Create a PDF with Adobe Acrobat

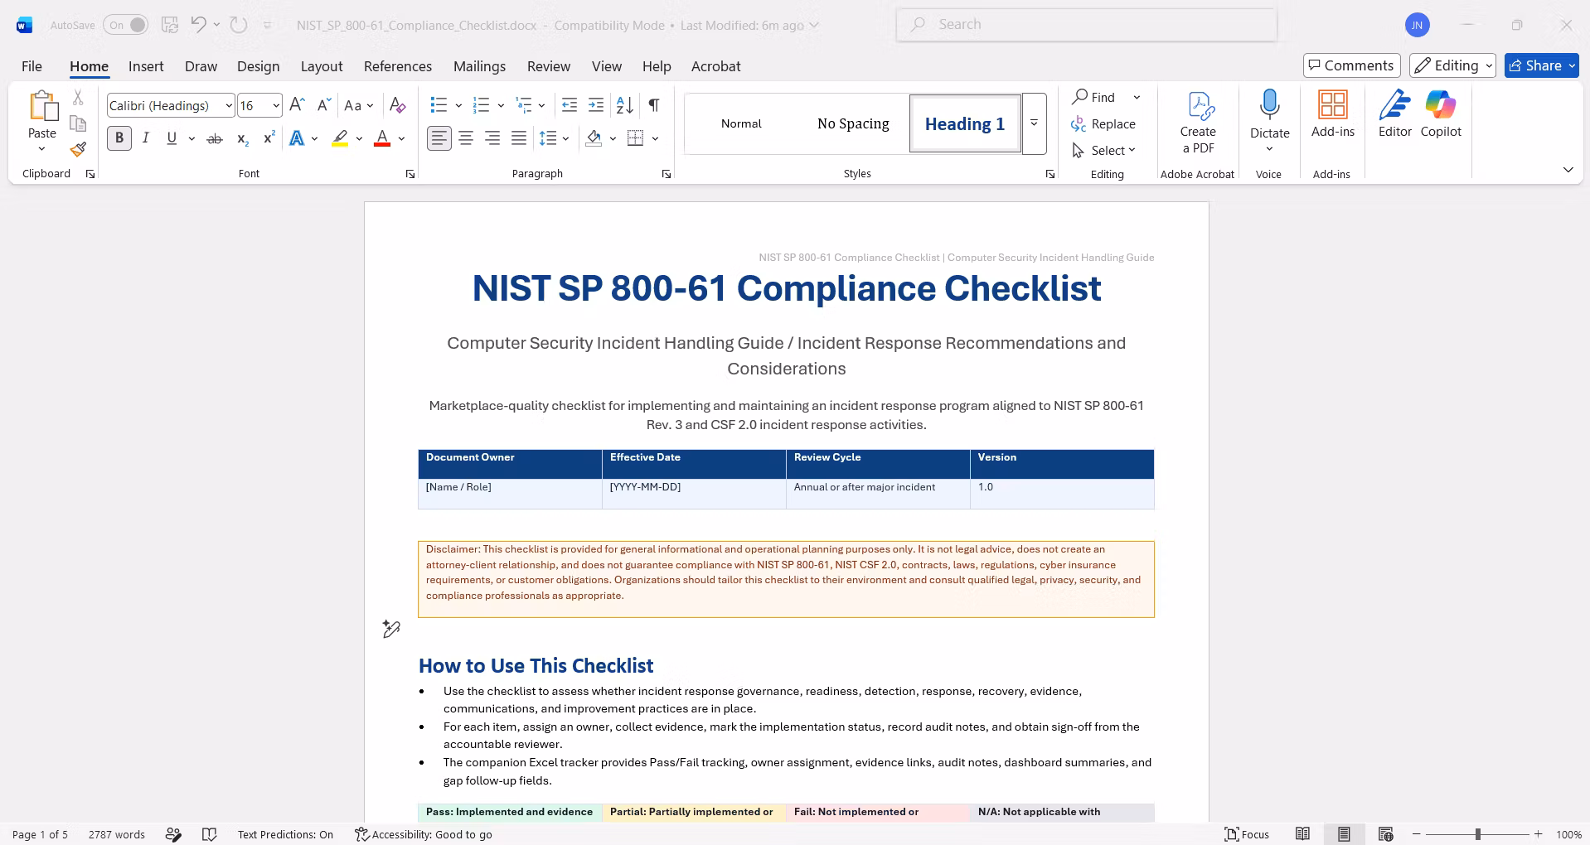pyautogui.click(x=1198, y=123)
